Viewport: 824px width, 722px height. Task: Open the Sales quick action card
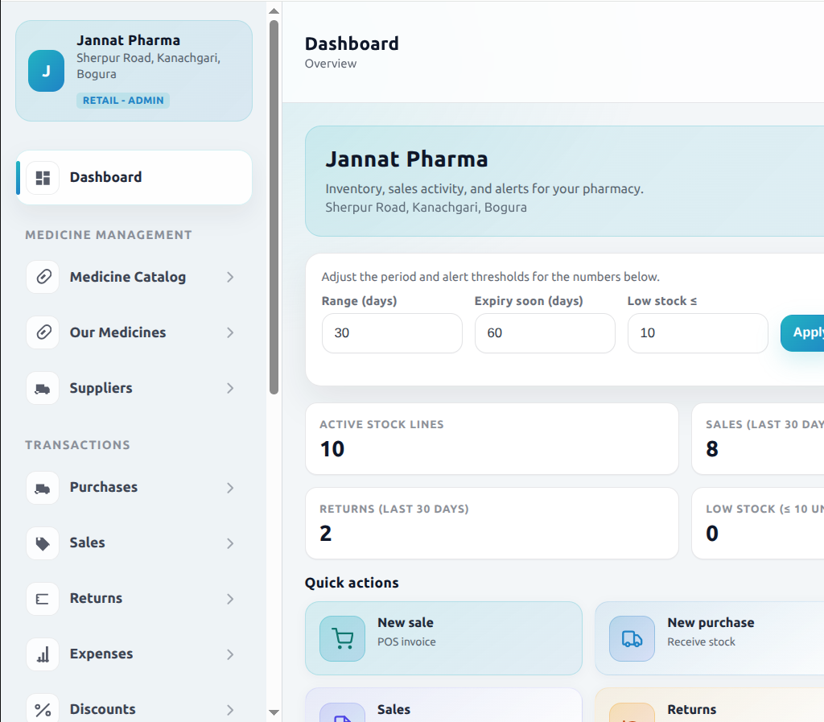tap(443, 705)
